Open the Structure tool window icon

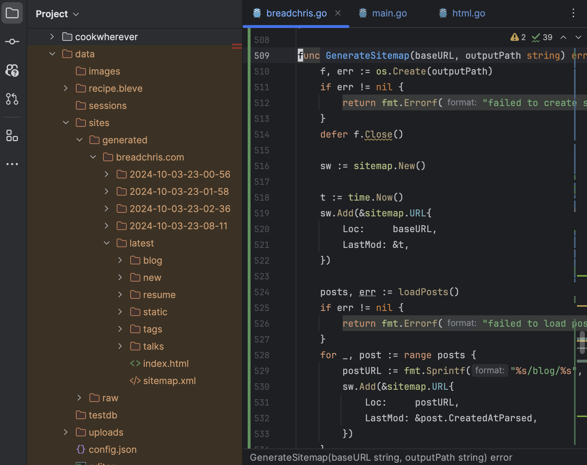coord(12,135)
